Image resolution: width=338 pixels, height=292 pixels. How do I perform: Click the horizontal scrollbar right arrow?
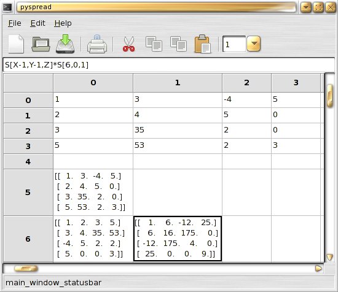tap(318, 268)
